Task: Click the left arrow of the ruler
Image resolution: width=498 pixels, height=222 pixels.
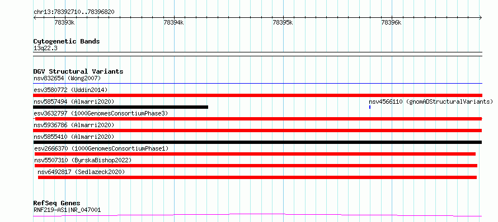Action: tap(35, 17)
